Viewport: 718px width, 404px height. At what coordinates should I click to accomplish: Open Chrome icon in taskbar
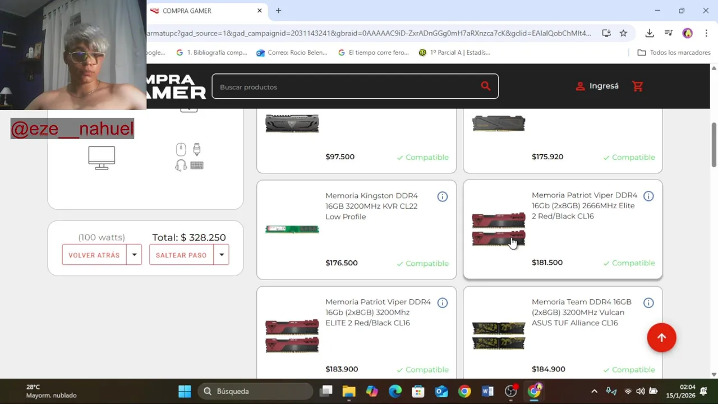pos(464,391)
